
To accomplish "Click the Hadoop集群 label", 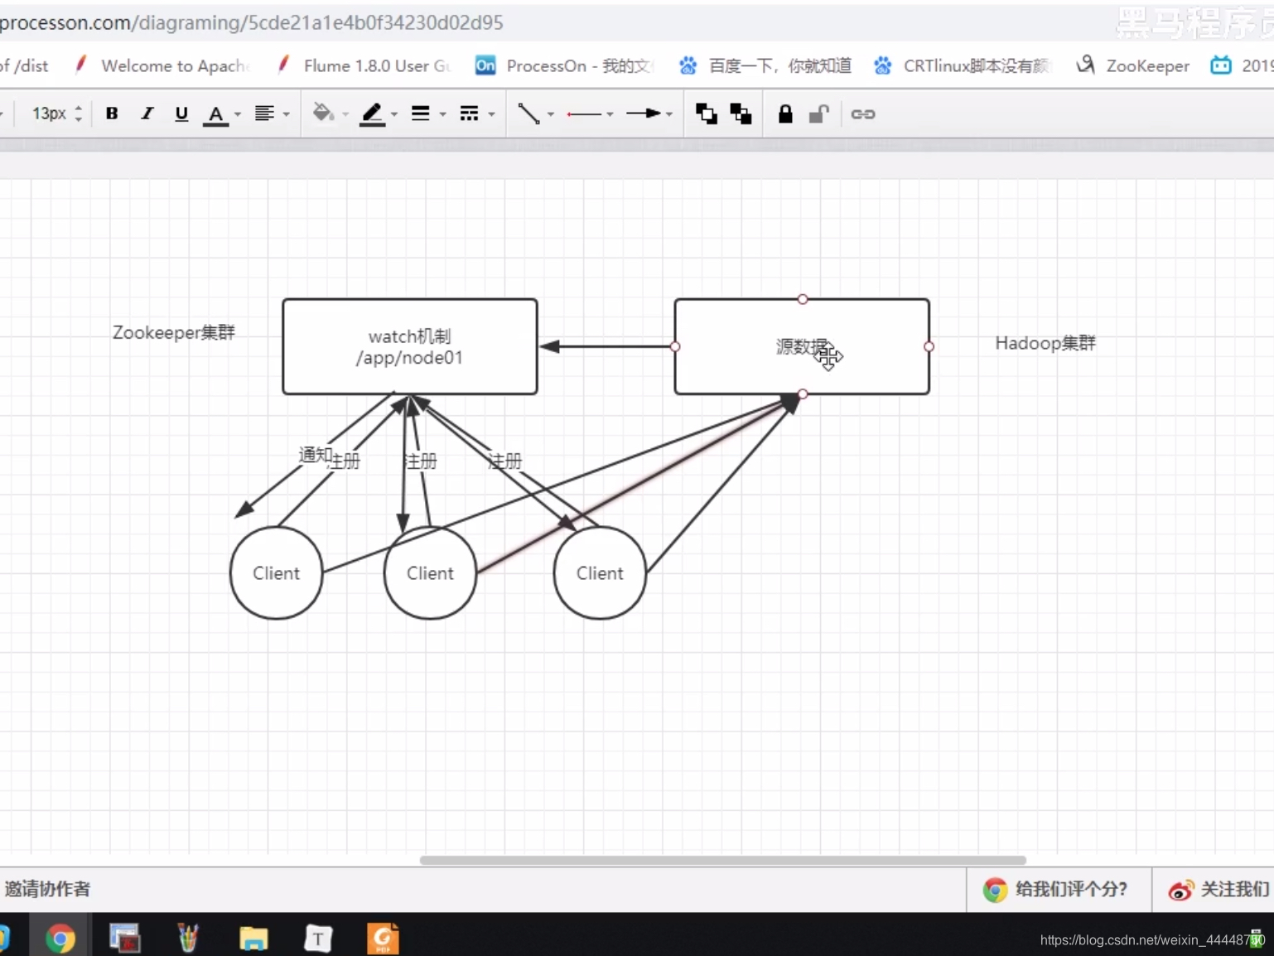I will pos(1045,343).
